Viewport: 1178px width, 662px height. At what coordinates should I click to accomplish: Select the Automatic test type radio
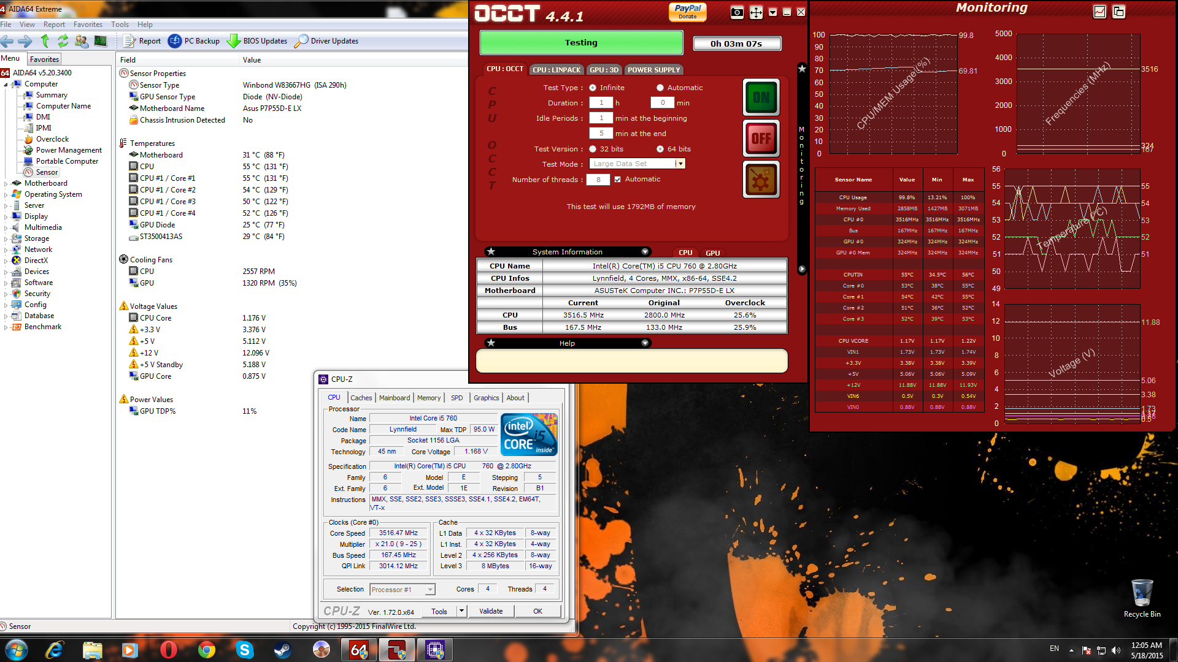tap(660, 88)
